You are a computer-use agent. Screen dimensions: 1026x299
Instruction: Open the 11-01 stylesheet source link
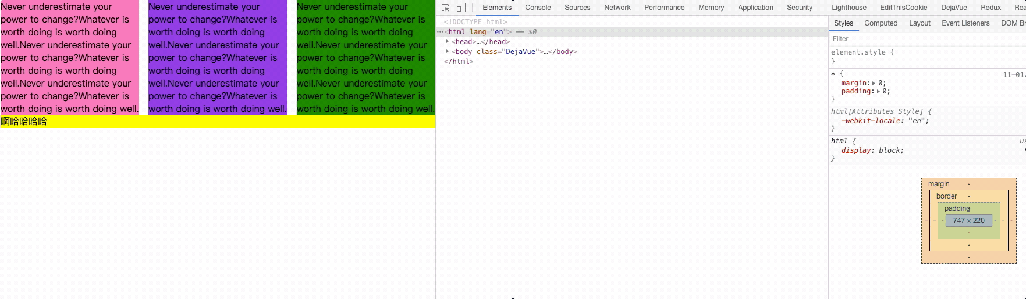click(x=1014, y=74)
